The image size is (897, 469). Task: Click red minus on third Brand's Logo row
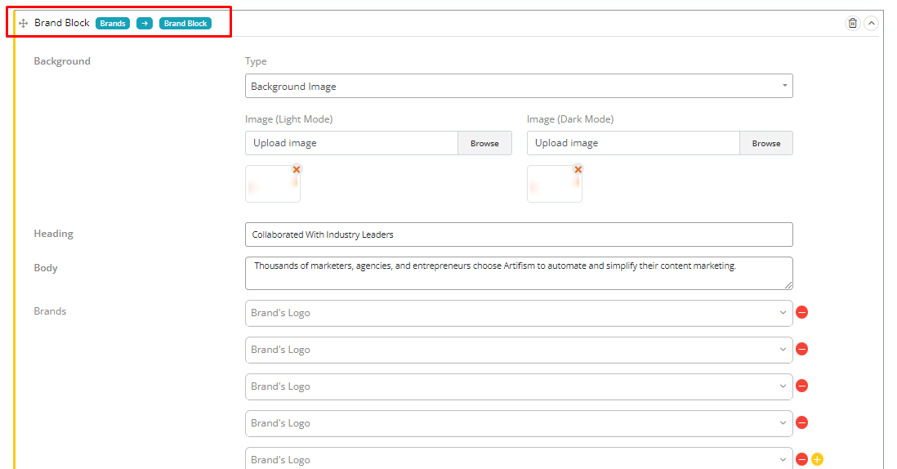pos(802,386)
